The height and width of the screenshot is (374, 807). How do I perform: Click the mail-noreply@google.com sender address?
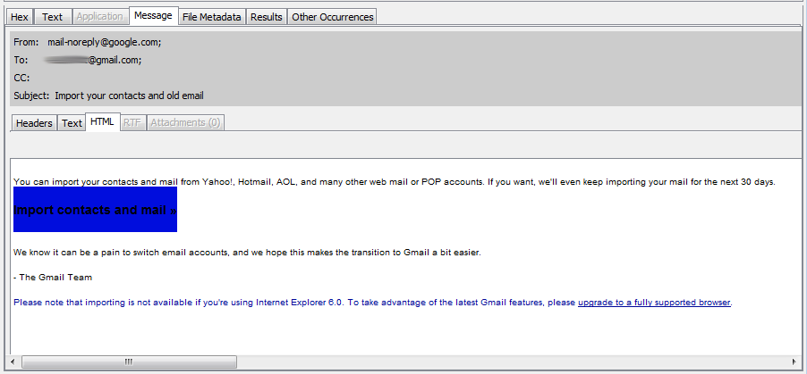[x=104, y=42]
